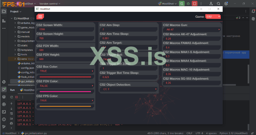The image size is (256, 135).
Task: Print the Run console output
Action: 12,123
